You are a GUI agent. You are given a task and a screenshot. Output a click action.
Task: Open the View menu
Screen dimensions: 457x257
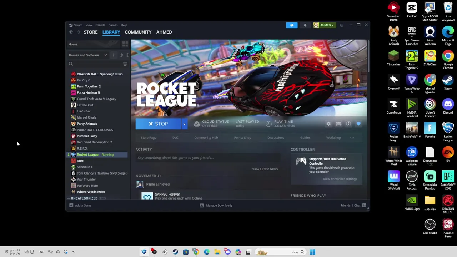click(x=89, y=25)
